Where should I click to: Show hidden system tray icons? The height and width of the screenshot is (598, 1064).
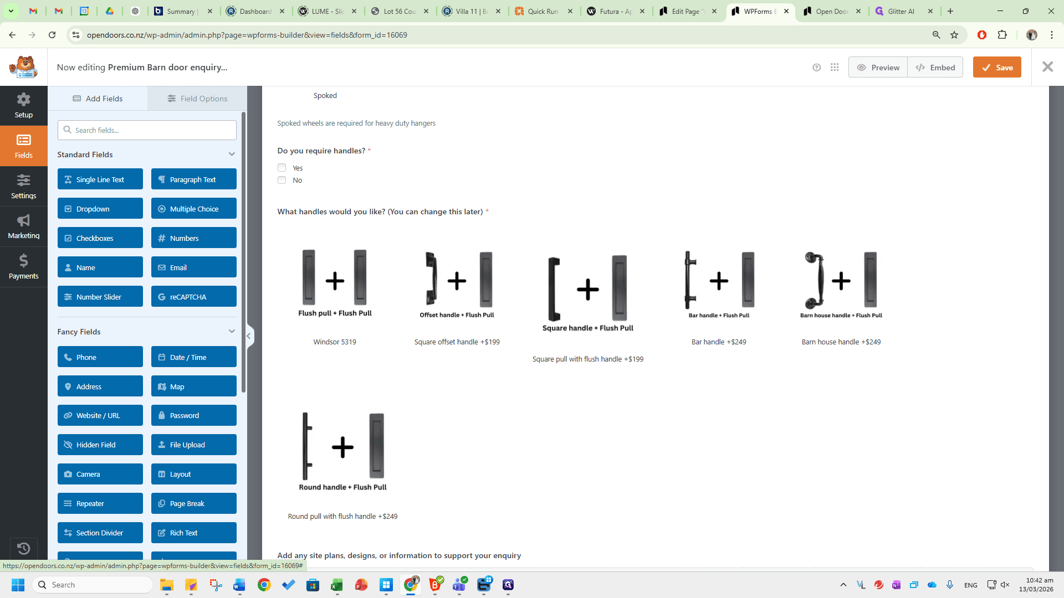[x=843, y=585]
